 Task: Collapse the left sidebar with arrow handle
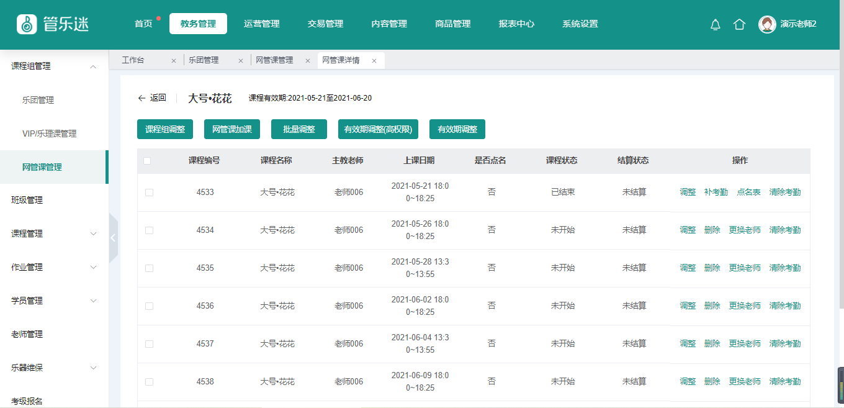[113, 238]
